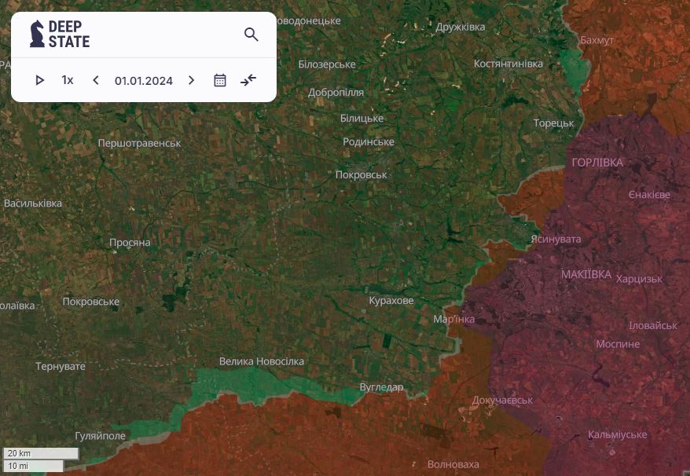Click the 20 km scale bar
The width and height of the screenshot is (690, 476).
coord(42,453)
